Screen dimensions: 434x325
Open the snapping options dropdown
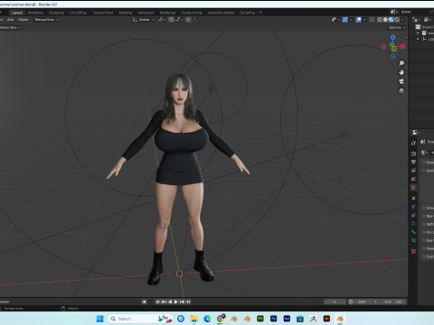(178, 20)
